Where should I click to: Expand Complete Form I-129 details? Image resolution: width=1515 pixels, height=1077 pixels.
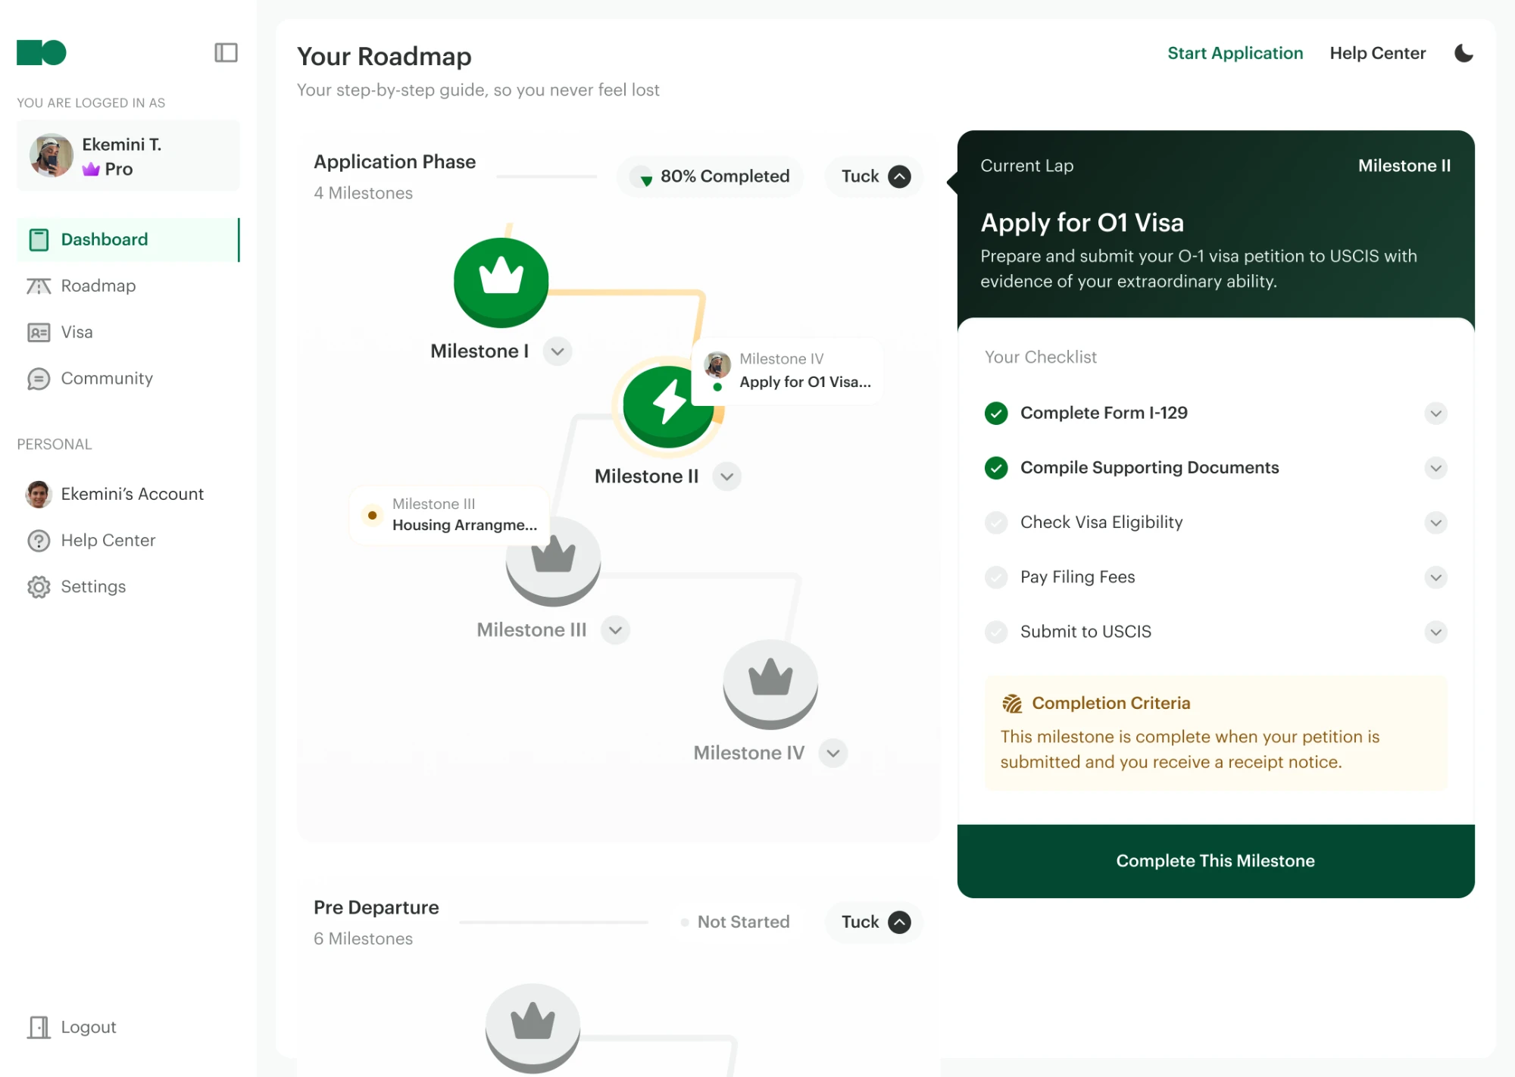pos(1435,414)
